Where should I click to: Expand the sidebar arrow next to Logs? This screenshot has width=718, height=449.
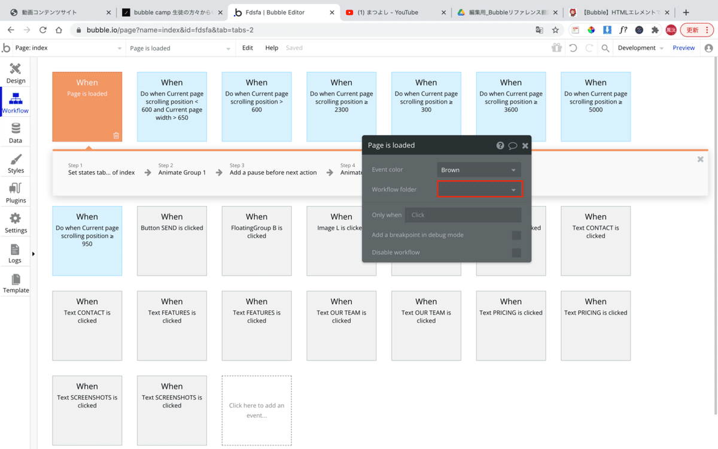[33, 254]
